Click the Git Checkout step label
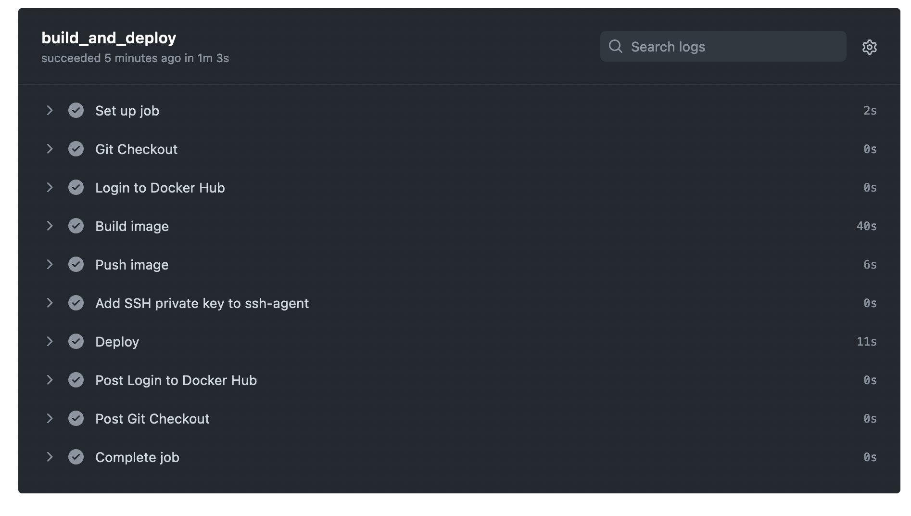The height and width of the screenshot is (516, 911). [136, 149]
